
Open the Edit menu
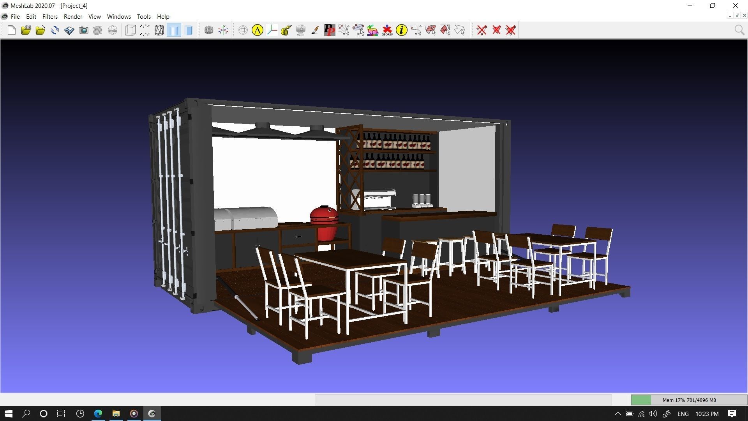pyautogui.click(x=31, y=17)
